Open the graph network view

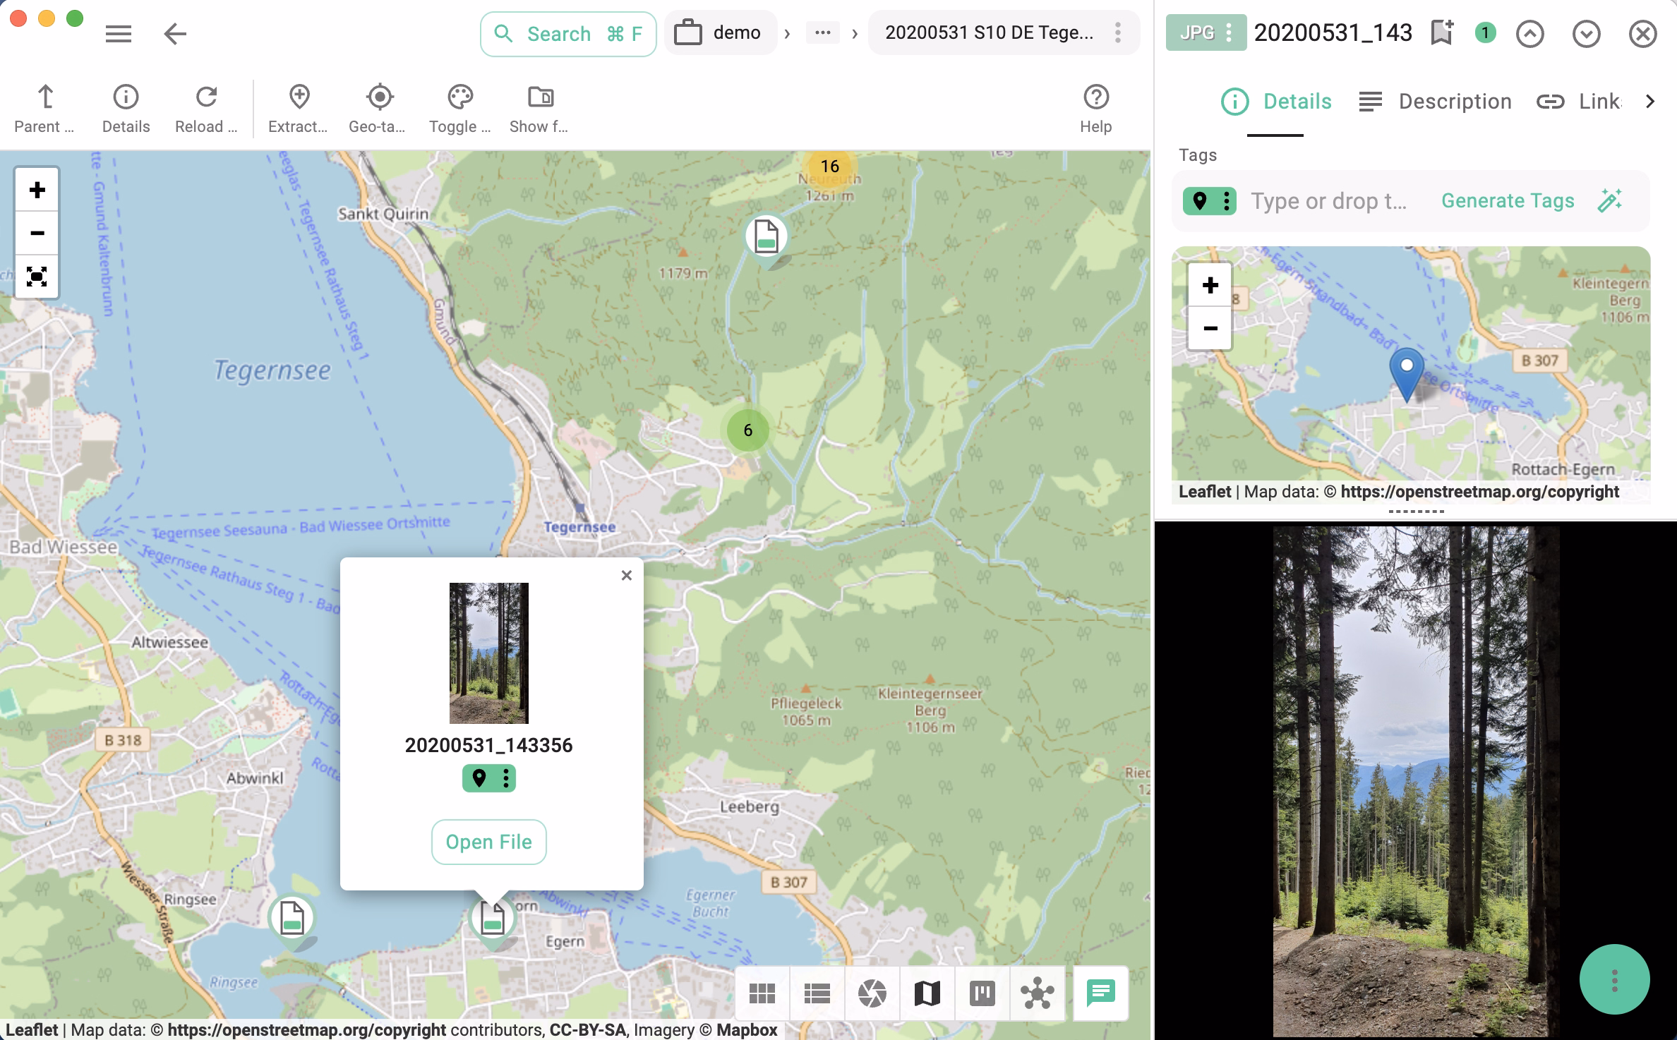coord(1037,994)
